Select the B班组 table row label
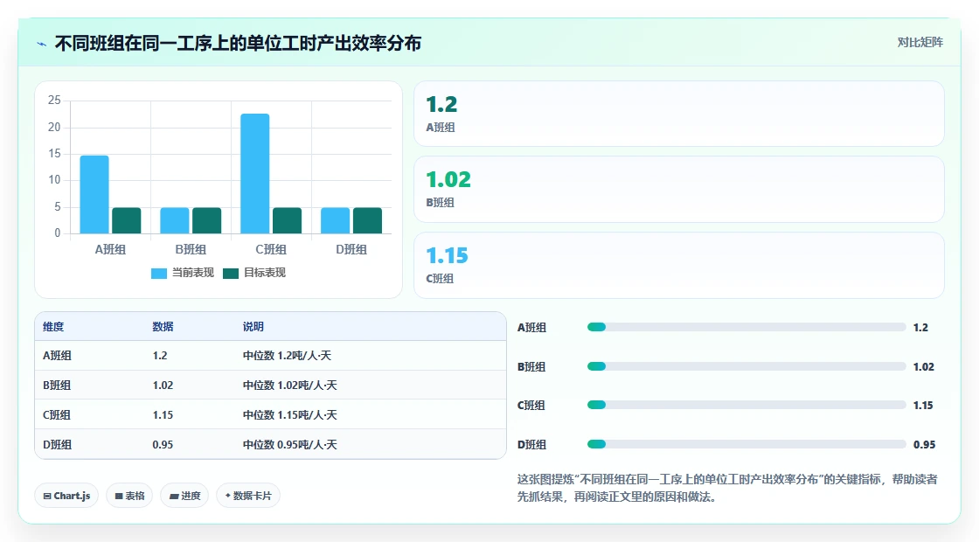 57,386
